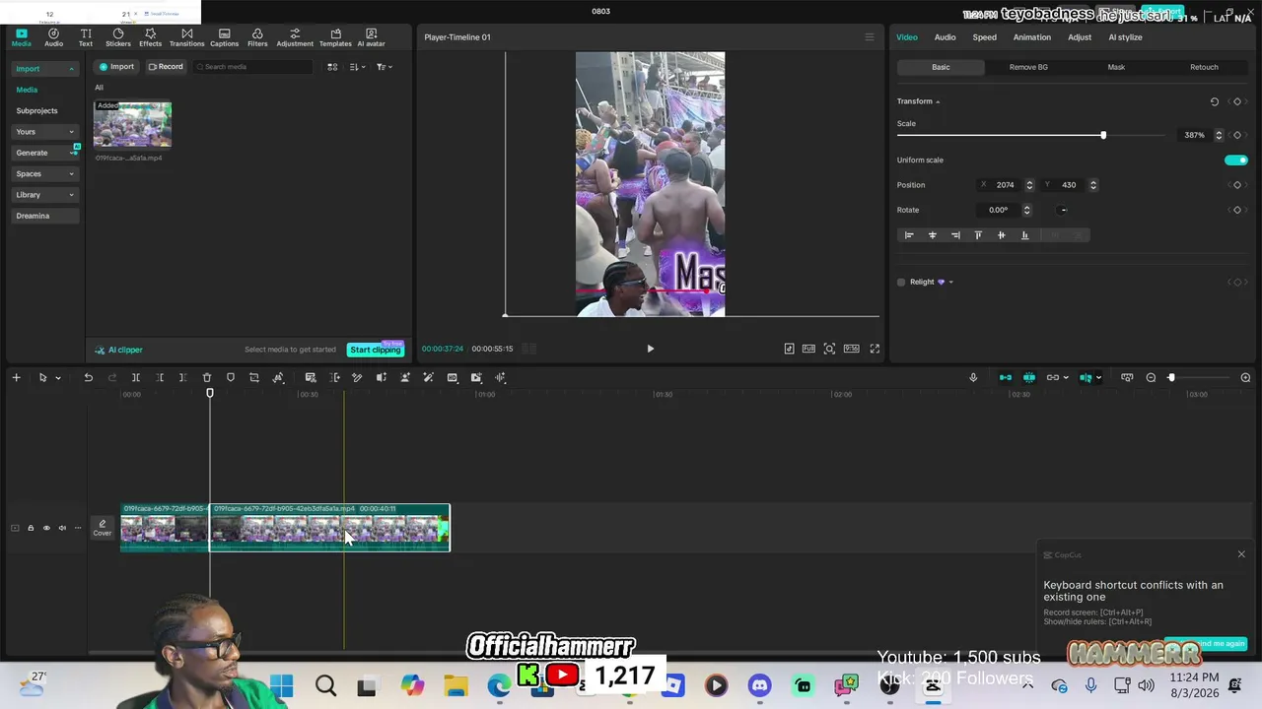
Task: Switch to the Animation properties tab
Action: click(1031, 37)
